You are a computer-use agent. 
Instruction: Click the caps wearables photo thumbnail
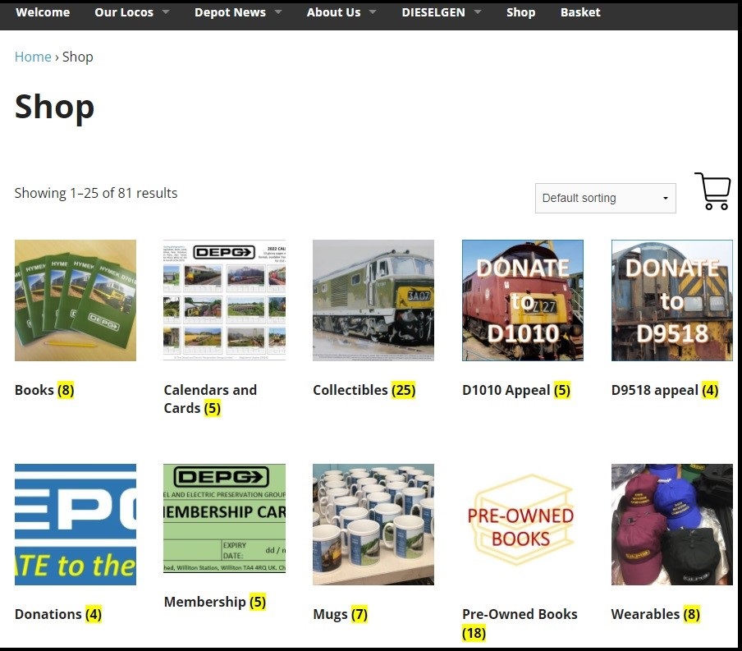pos(672,525)
